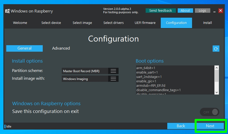Open the Send feedback button
The height and width of the screenshot is (134, 228).
click(x=161, y=10)
